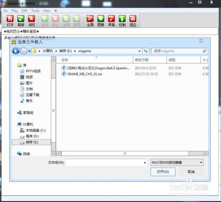This screenshot has width=221, height=202.
Task: Select 计算机 in sidebar tree
Action: (25, 125)
